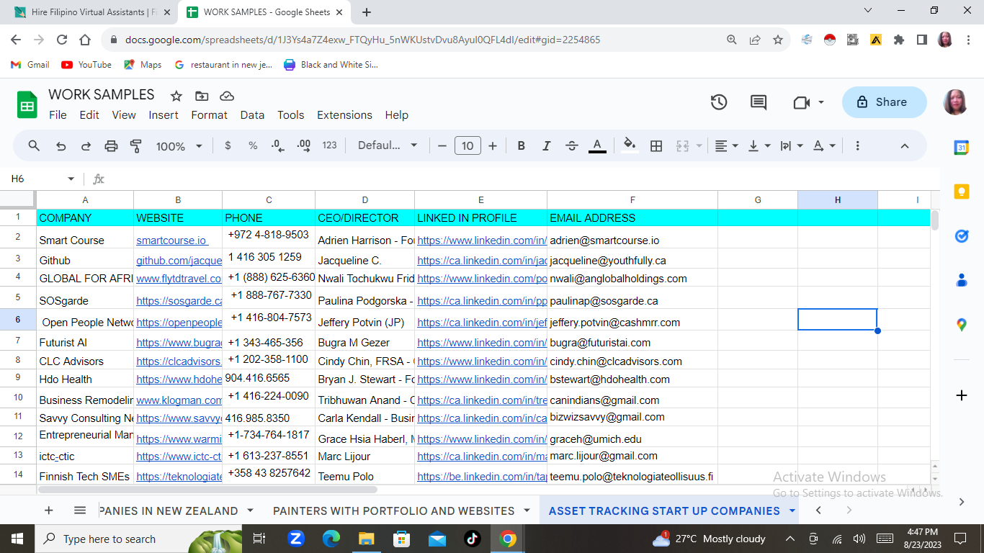Increase decimal places
The height and width of the screenshot is (553, 984).
point(304,145)
